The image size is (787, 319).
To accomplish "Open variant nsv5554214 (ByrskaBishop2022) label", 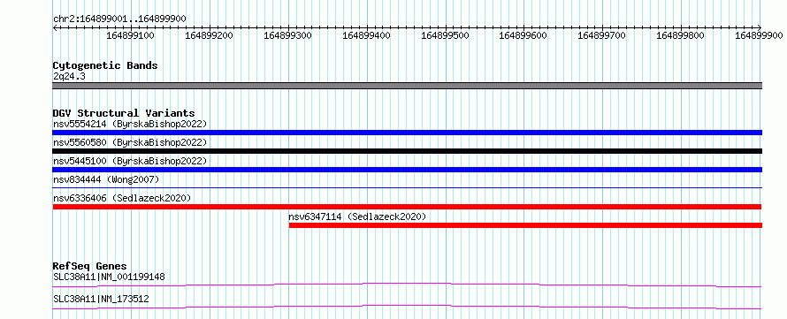I will point(130,124).
